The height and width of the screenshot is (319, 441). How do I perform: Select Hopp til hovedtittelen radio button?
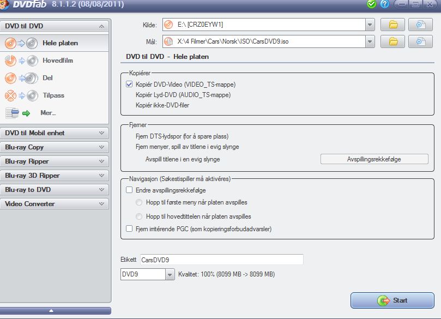coord(139,216)
